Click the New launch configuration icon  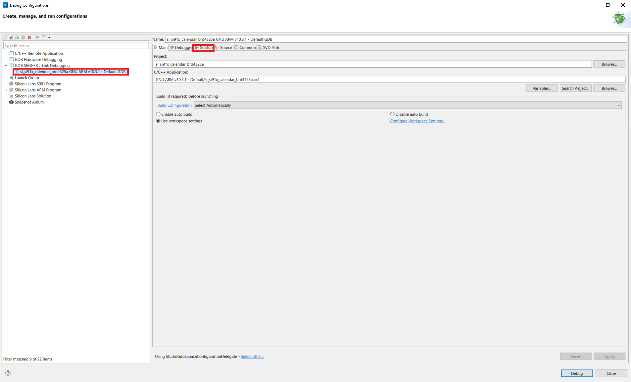(5, 37)
